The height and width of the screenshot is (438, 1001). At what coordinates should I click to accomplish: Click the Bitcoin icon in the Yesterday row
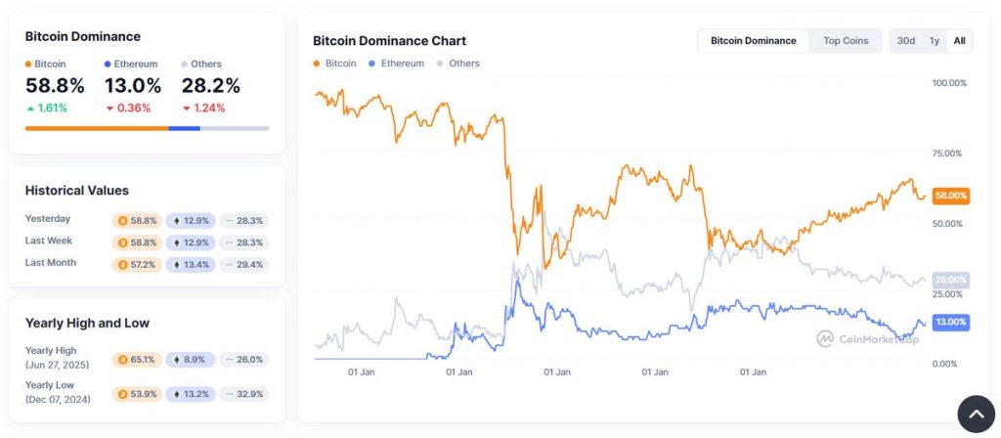point(121,221)
